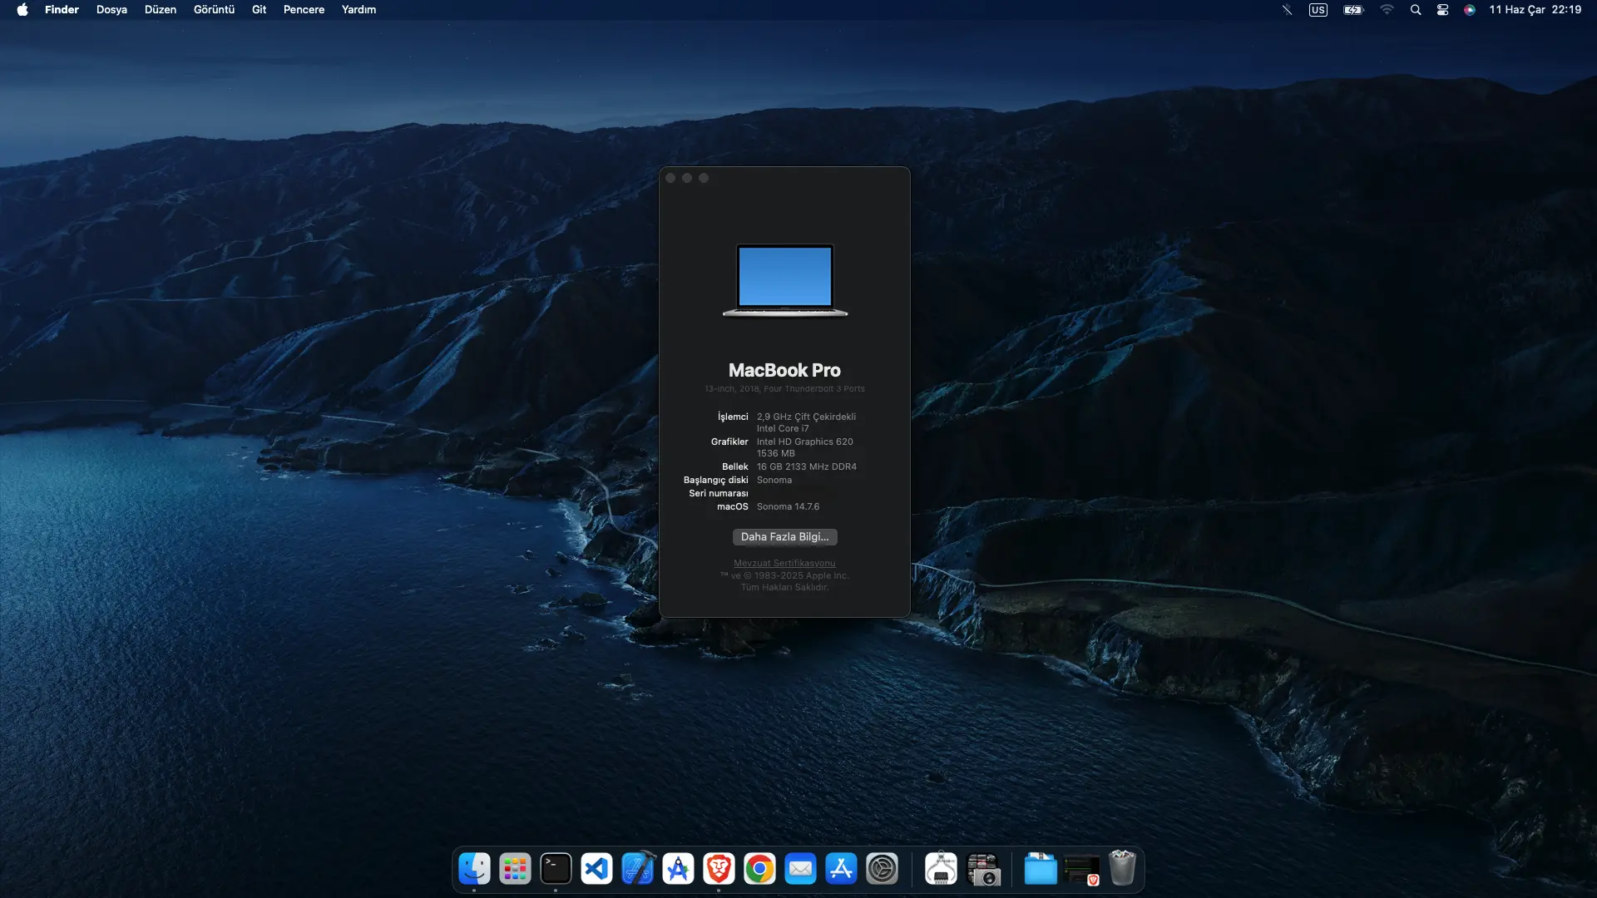1597x898 pixels.
Task: Open the Wi-Fi menu bar icon
Action: tap(1387, 10)
